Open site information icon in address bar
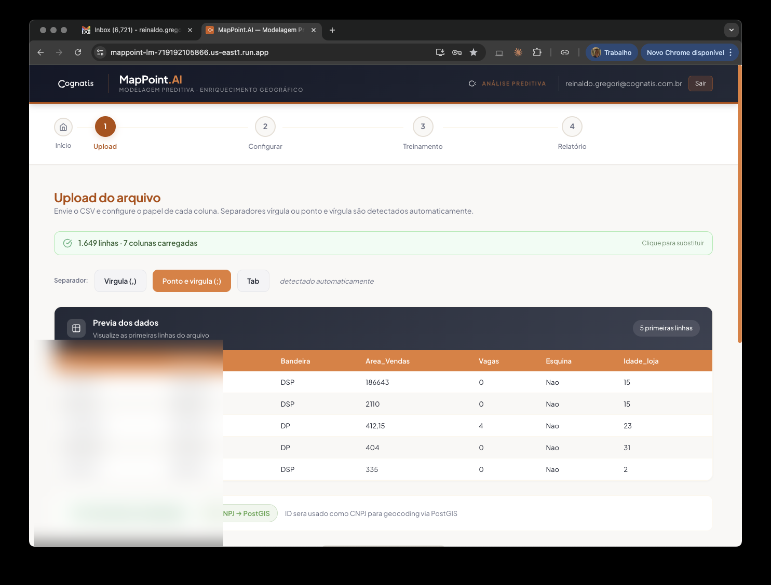771x585 pixels. [101, 52]
